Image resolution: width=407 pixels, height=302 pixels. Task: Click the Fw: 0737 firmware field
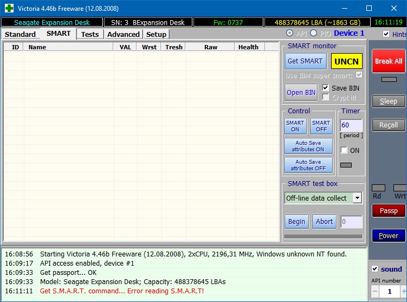(x=228, y=22)
